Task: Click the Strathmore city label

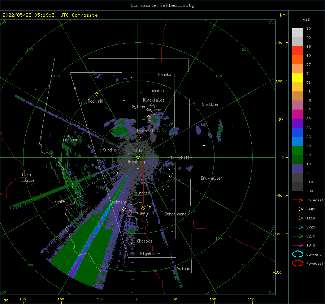Action: (x=176, y=214)
